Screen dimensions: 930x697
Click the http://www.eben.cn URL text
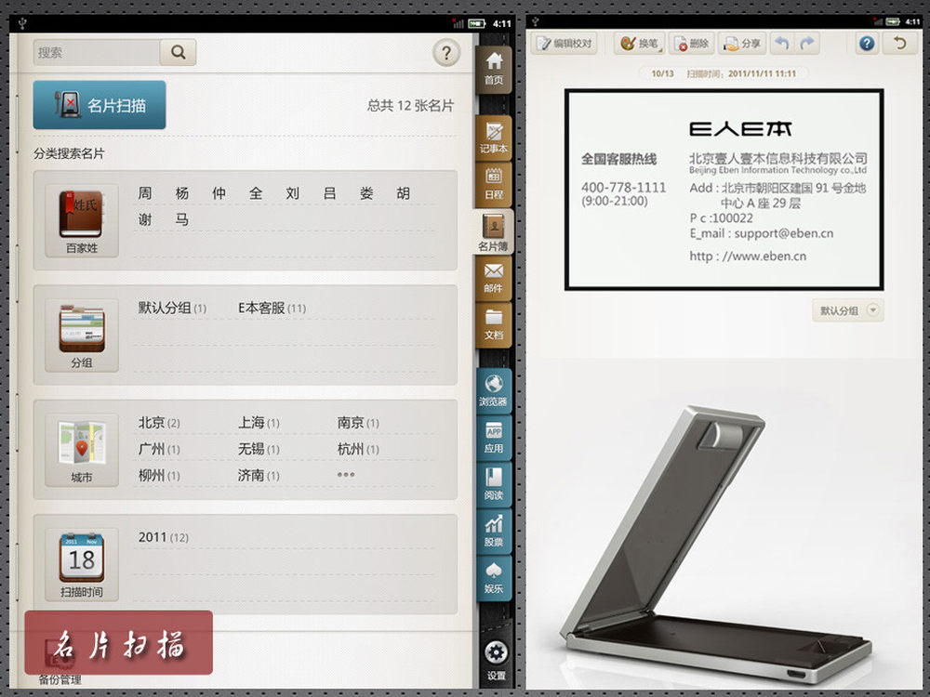[748, 256]
